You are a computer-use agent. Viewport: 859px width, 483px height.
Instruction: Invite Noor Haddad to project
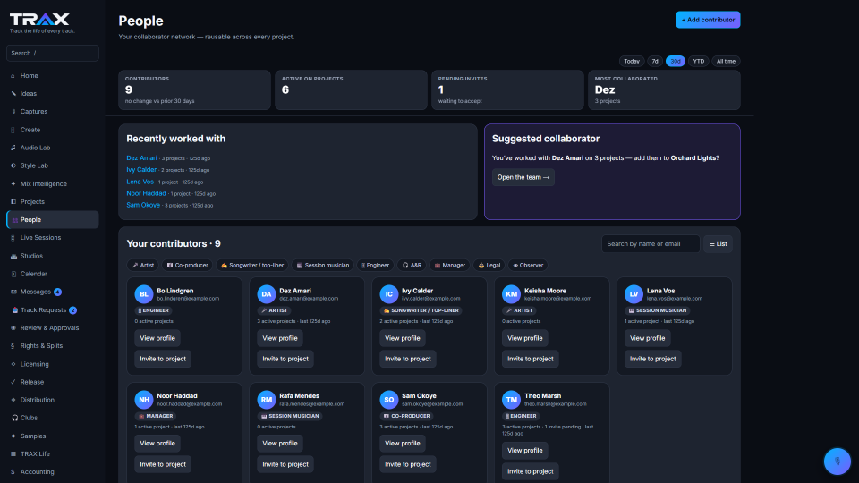[x=163, y=464]
